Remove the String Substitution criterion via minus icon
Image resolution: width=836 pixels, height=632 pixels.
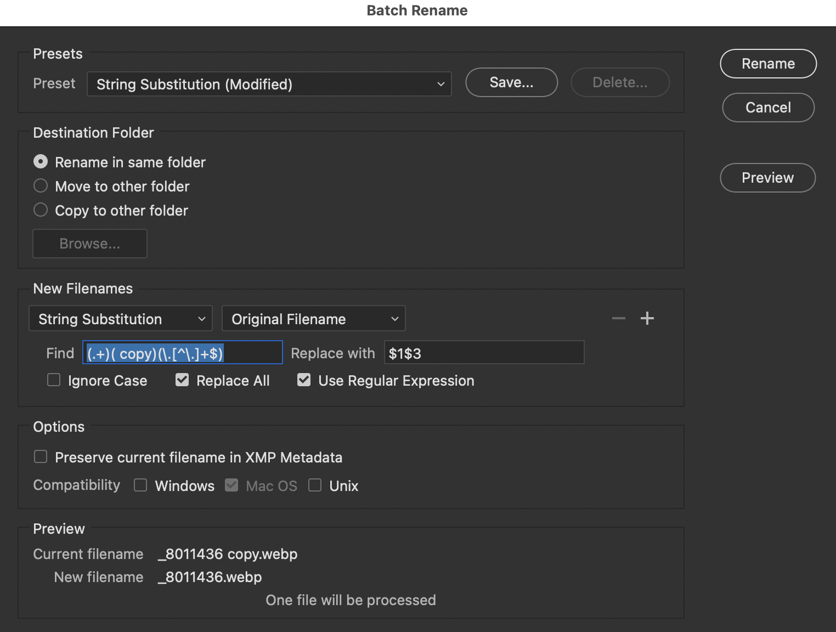pos(618,318)
